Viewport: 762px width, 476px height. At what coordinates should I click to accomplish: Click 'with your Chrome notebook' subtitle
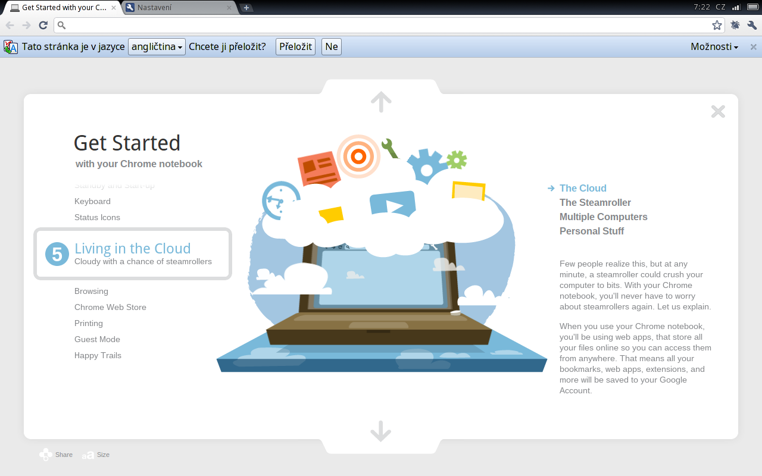click(x=139, y=164)
